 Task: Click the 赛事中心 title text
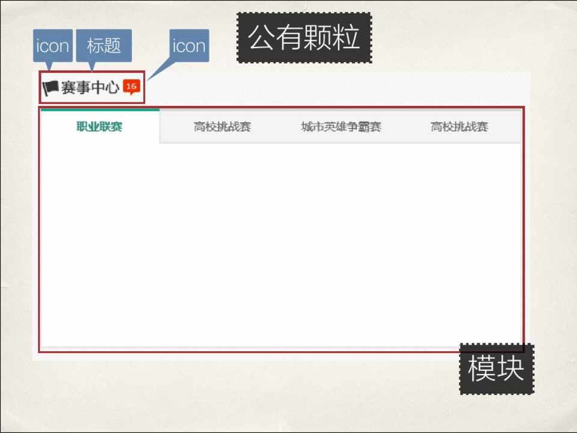[x=90, y=88]
